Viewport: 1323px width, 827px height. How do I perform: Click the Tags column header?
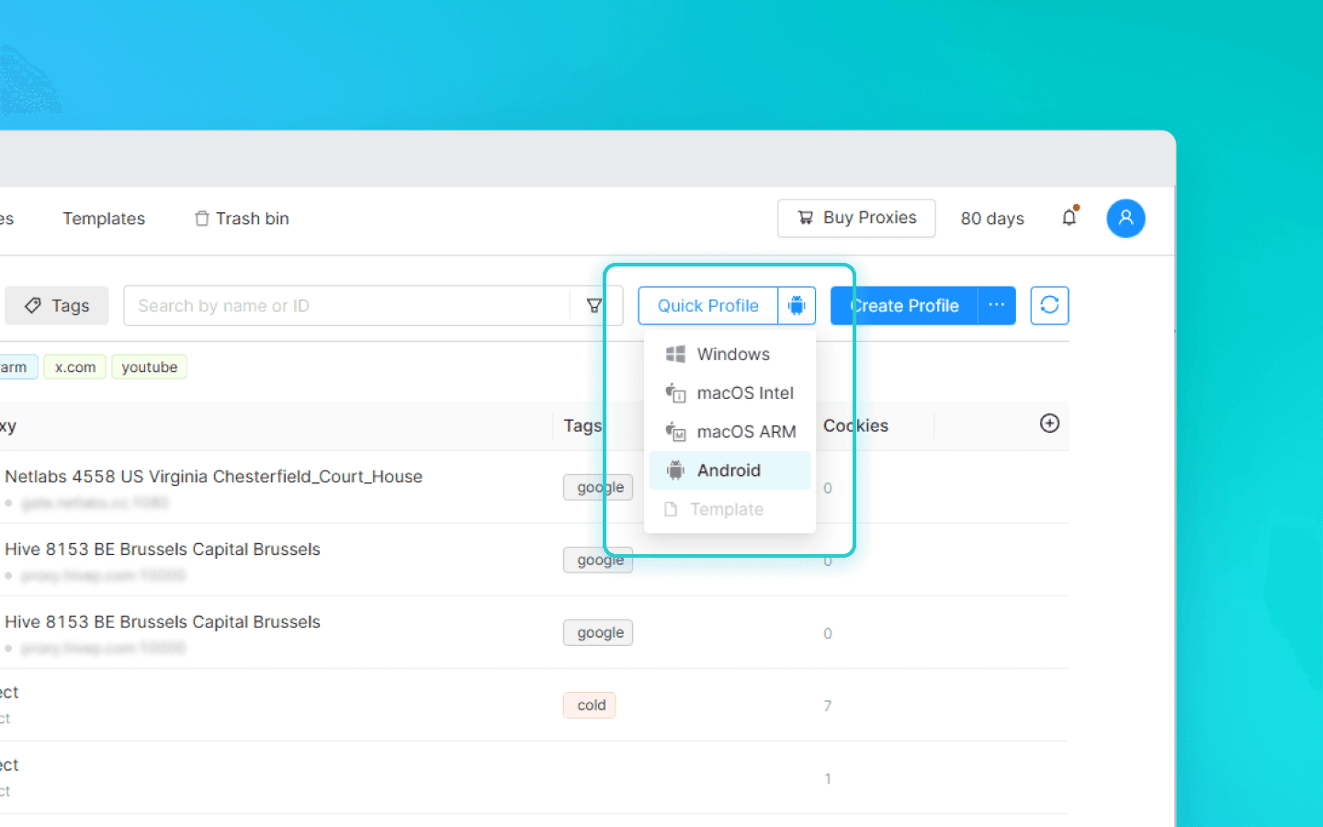click(582, 425)
